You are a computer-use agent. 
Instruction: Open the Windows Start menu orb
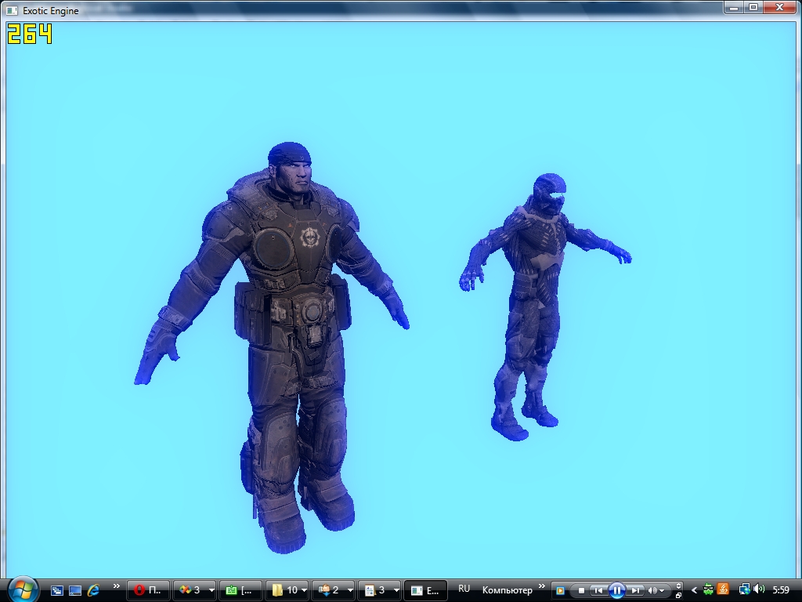point(23,589)
